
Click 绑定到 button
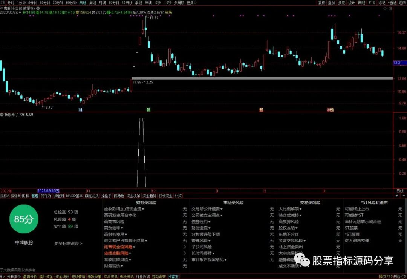tap(58, 196)
